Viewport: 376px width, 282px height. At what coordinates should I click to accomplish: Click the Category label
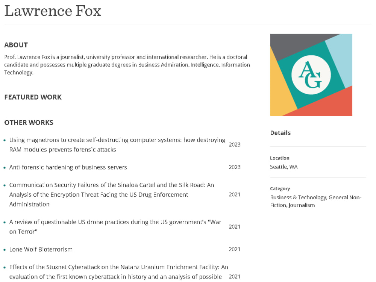(280, 189)
